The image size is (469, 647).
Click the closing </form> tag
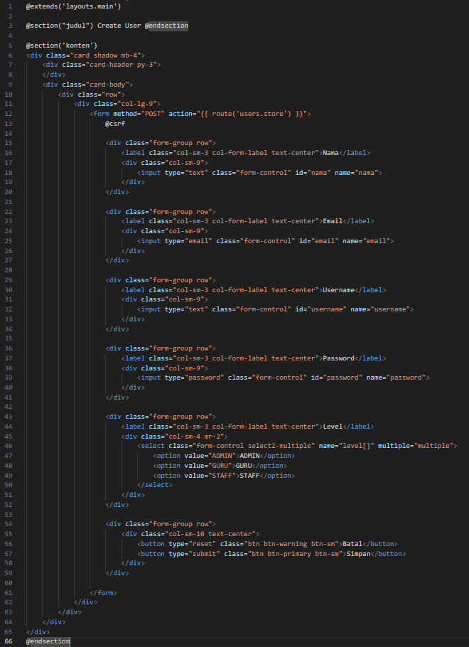coord(103,593)
